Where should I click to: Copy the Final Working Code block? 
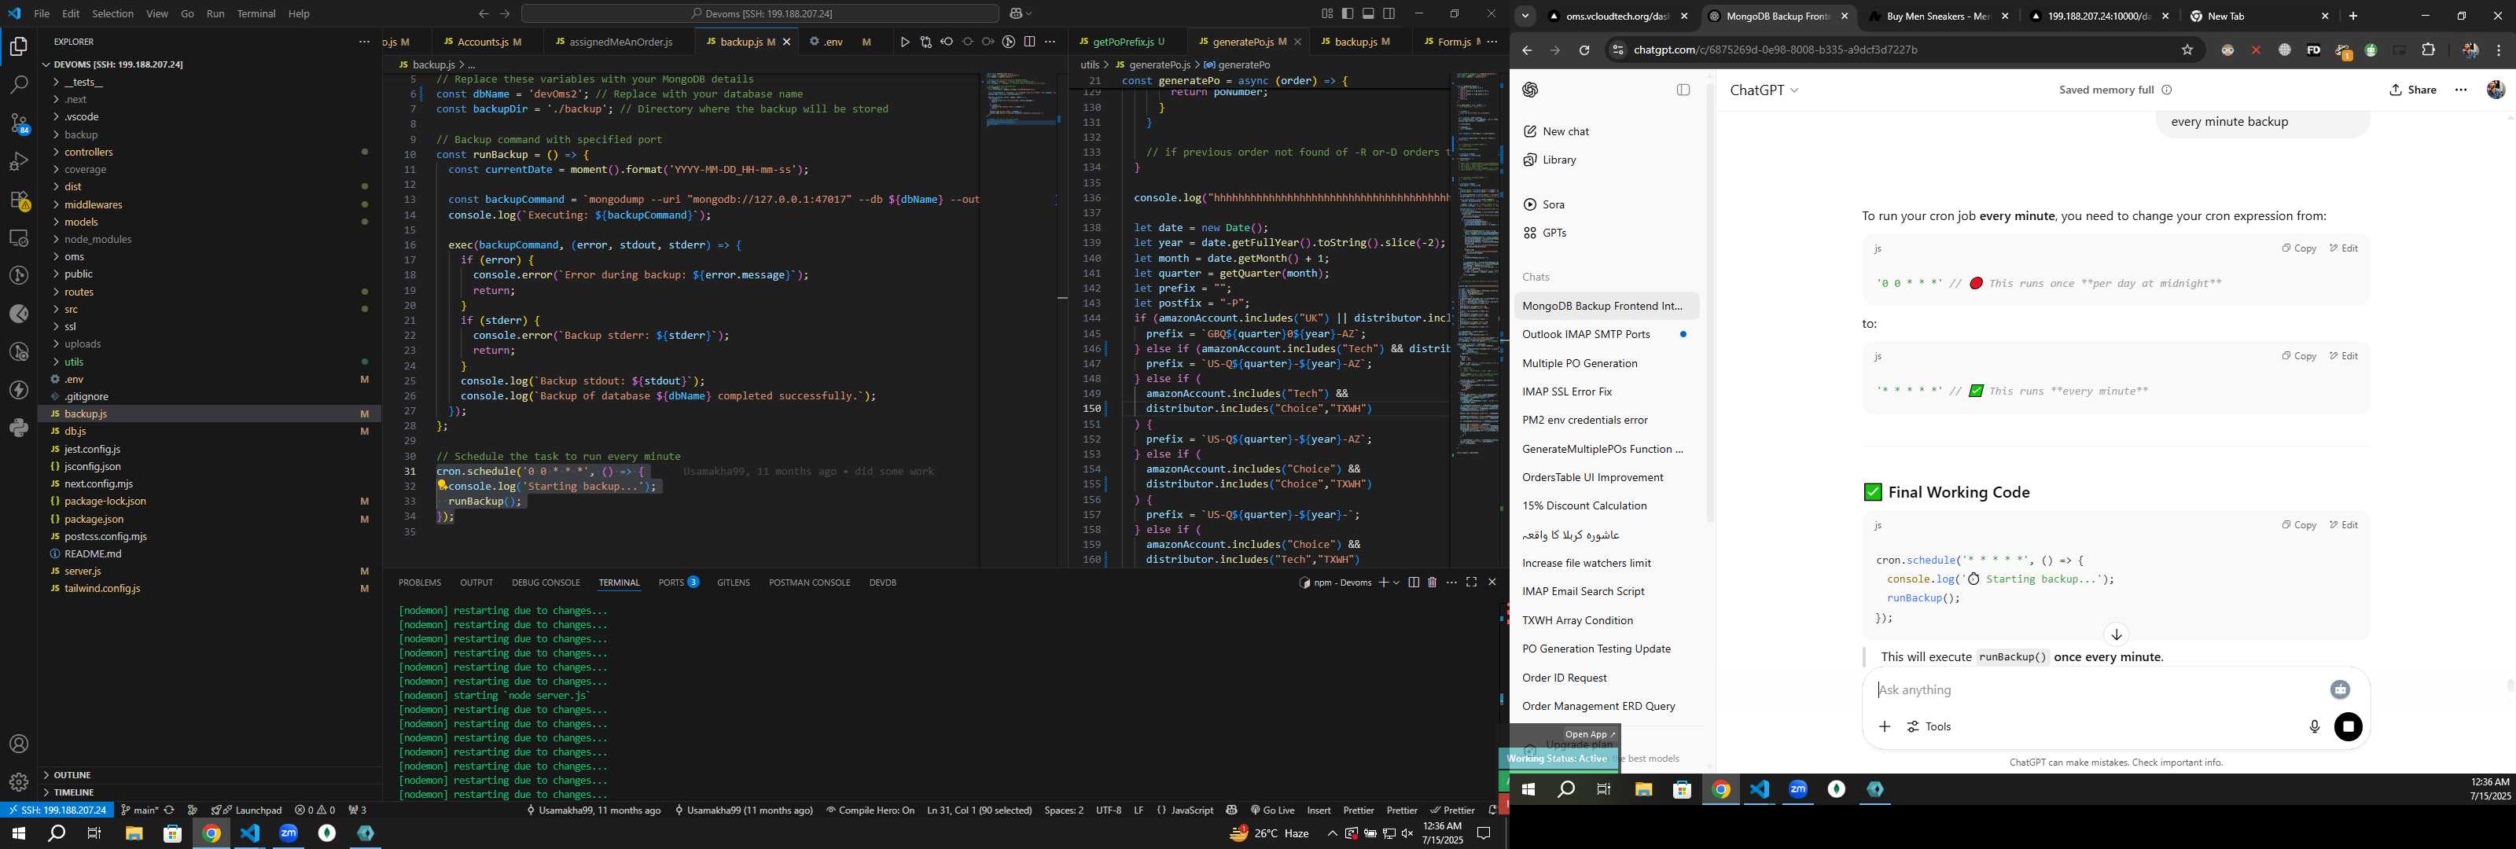tap(2299, 526)
